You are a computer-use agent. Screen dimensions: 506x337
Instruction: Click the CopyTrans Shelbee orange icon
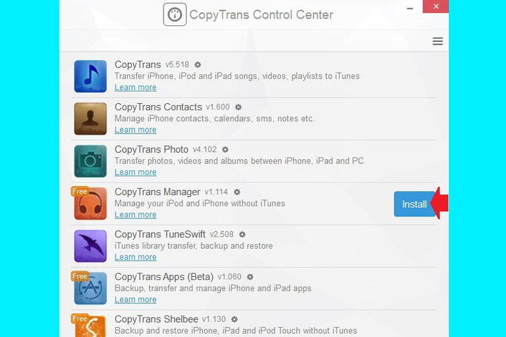pyautogui.click(x=90, y=326)
